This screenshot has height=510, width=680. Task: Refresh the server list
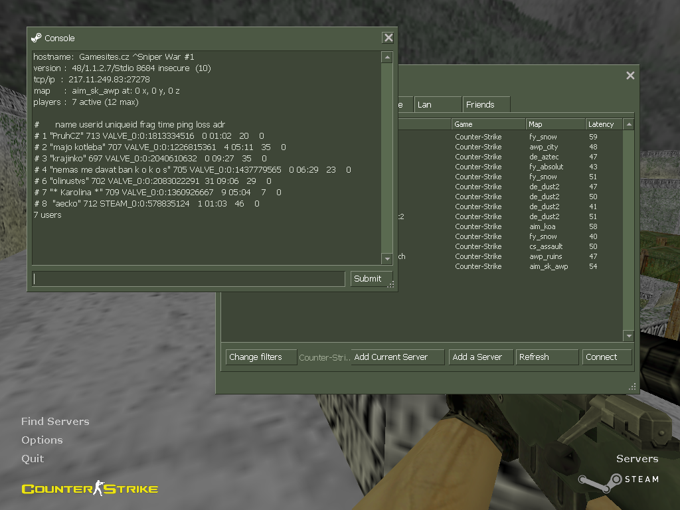coord(547,357)
